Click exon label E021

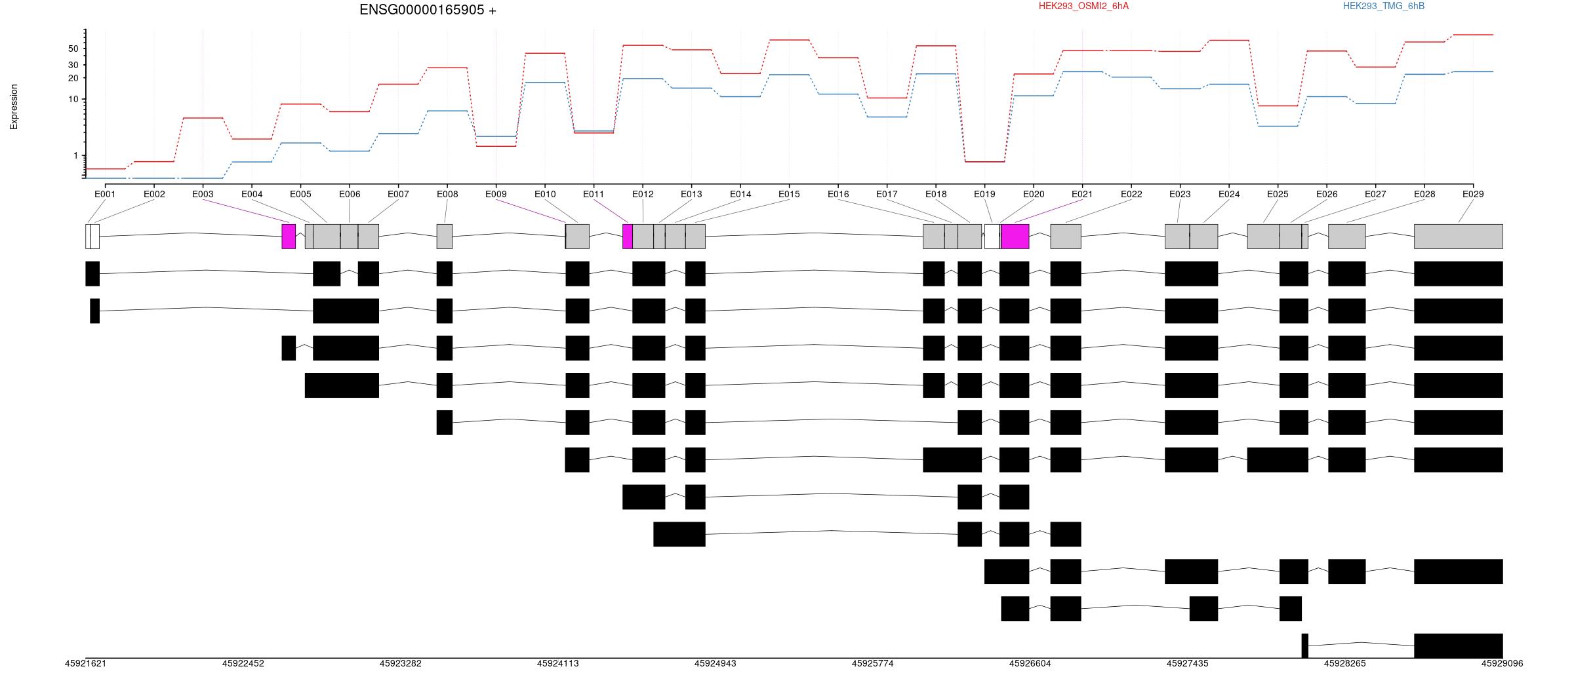pyautogui.click(x=1082, y=194)
